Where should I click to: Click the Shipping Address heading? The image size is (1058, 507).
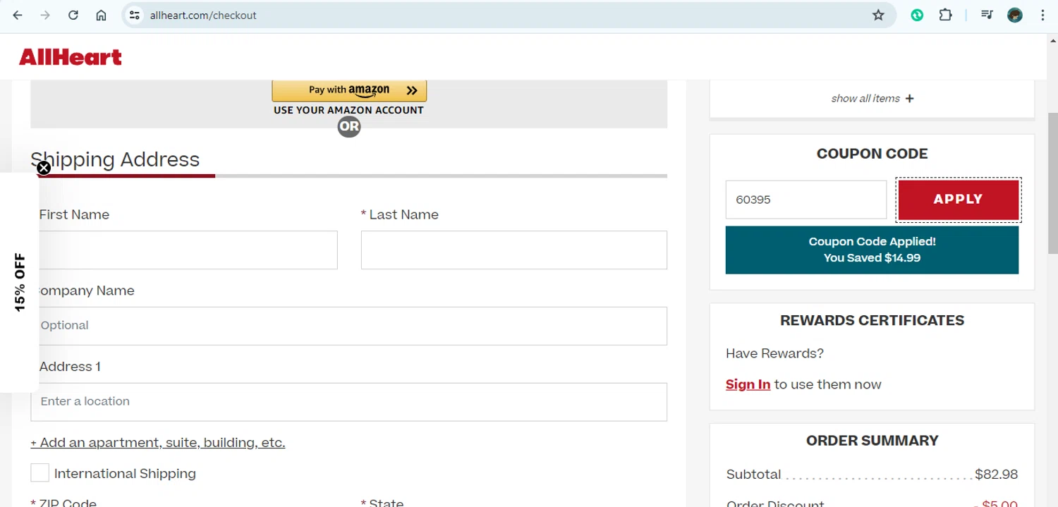tap(116, 159)
